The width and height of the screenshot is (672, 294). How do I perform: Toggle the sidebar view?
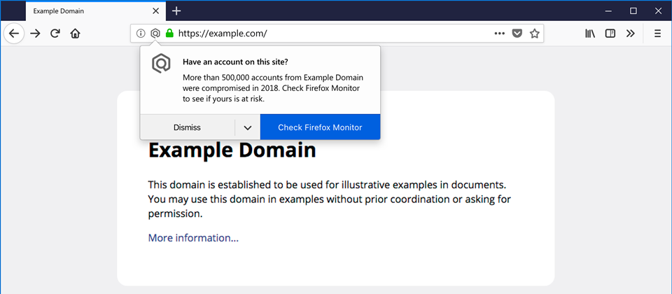point(610,34)
